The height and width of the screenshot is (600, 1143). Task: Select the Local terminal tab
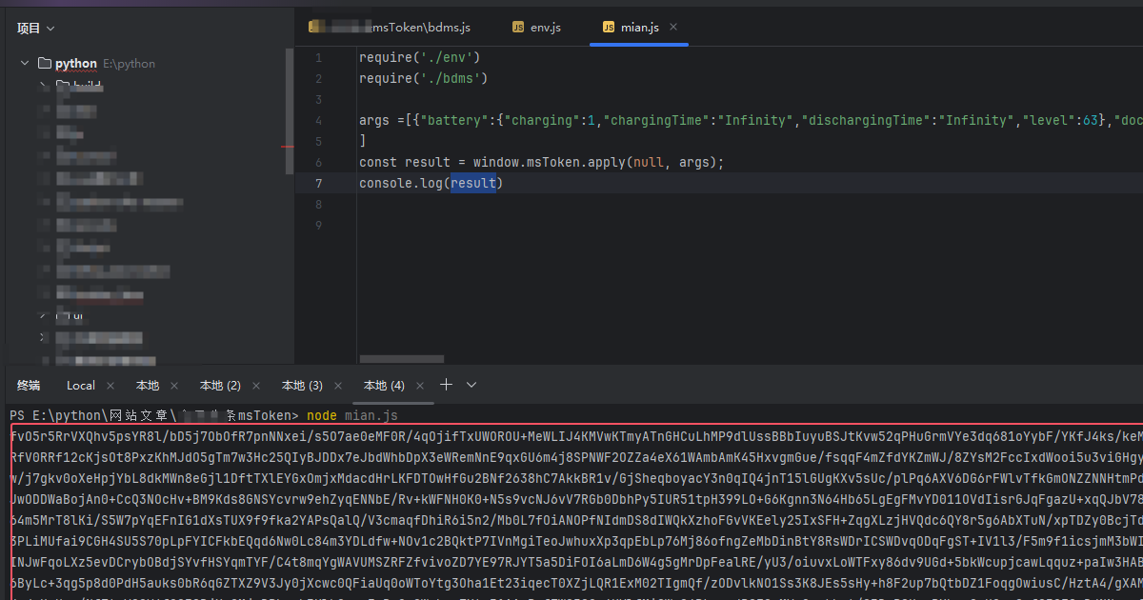coord(81,386)
